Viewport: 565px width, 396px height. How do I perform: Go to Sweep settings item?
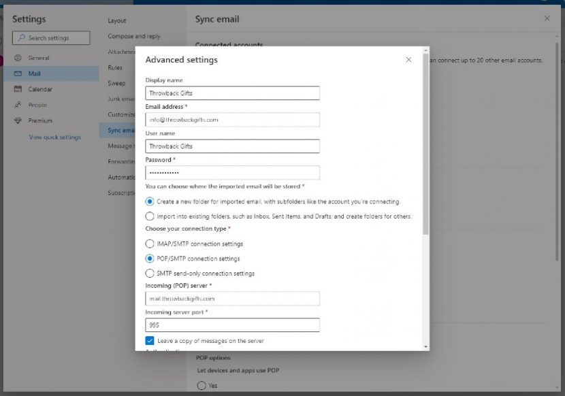click(116, 83)
